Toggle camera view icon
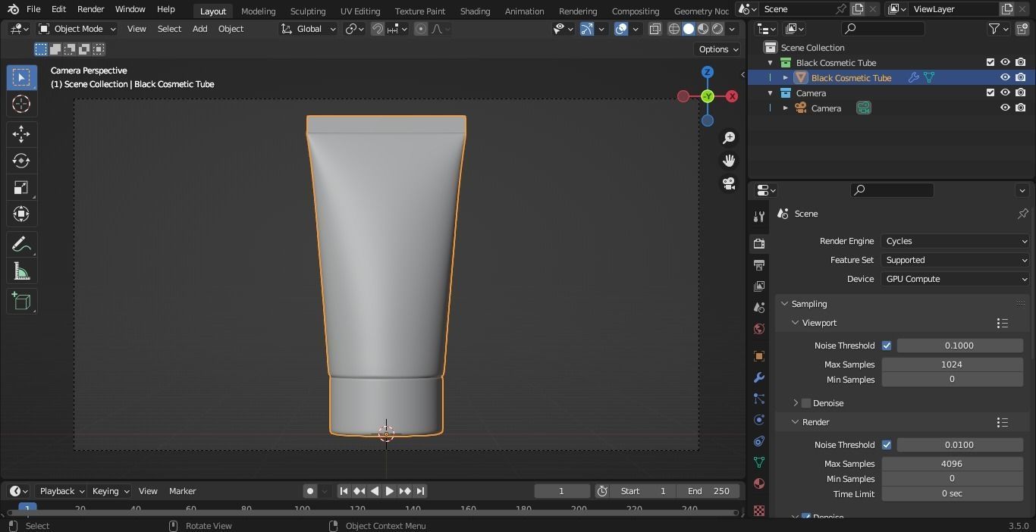This screenshot has width=1036, height=532. (729, 183)
